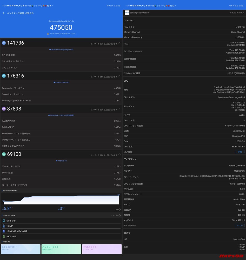246x260 pixels.
Task: Start the HTML5 テスト browser test
Action: tap(102, 249)
